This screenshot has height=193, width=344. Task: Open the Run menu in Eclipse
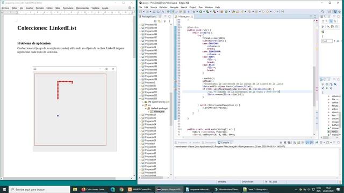(200, 7)
